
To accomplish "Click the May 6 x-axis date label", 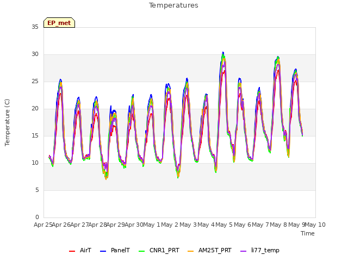I will pyautogui.click(x=243, y=225).
